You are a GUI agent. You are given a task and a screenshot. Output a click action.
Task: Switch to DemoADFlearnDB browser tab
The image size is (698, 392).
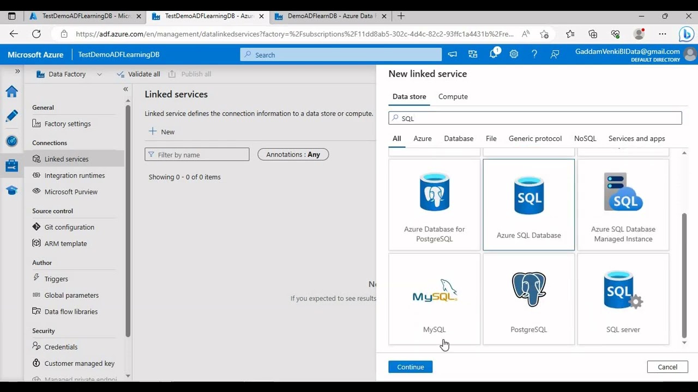[332, 16]
